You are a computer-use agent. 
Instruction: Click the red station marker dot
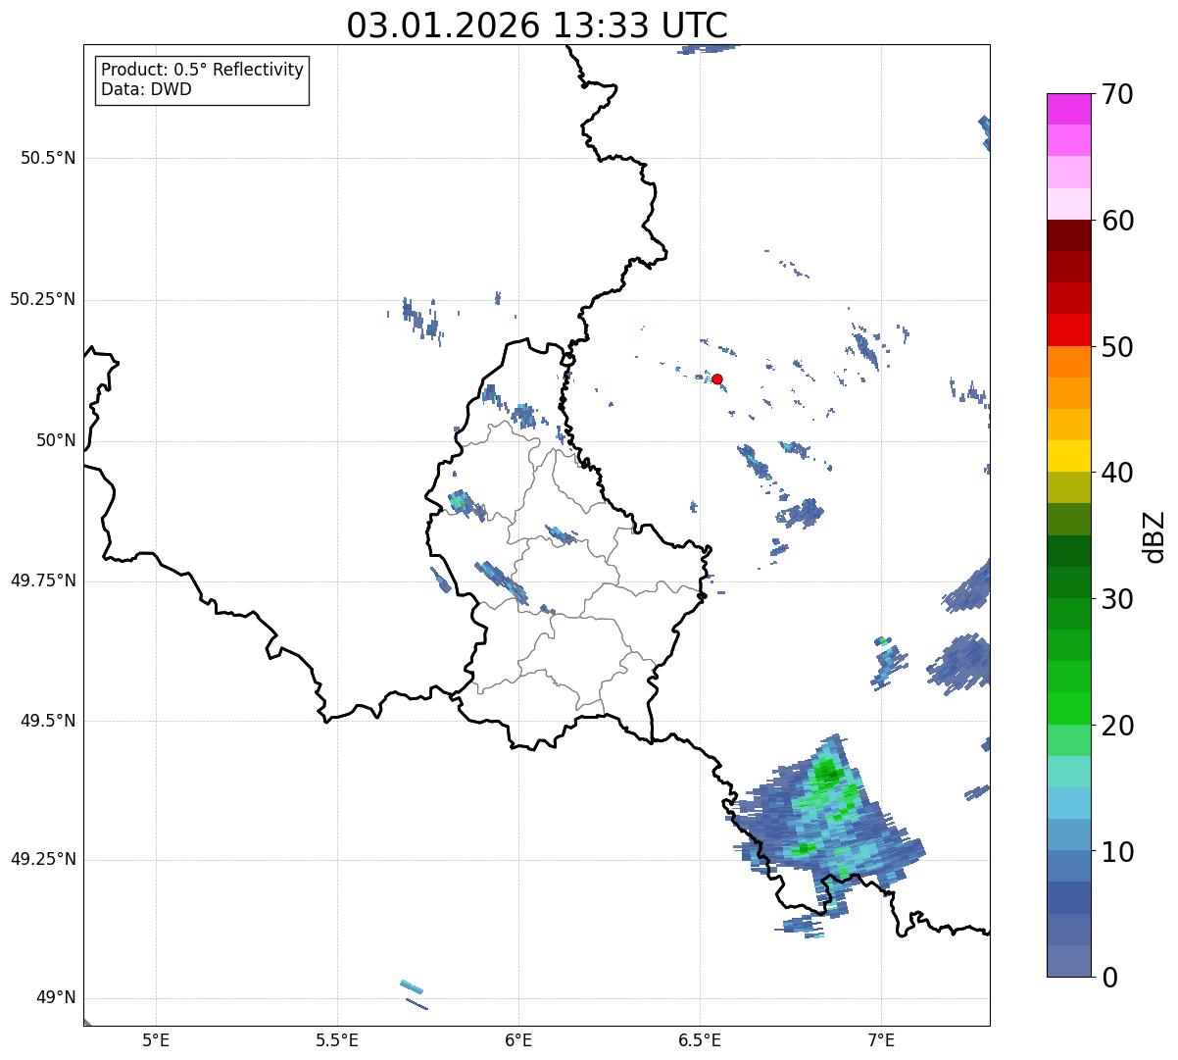pyautogui.click(x=717, y=379)
